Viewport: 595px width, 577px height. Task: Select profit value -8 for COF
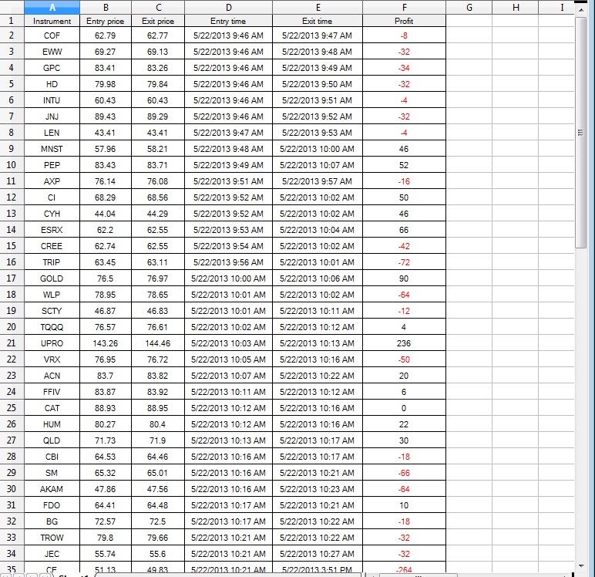(x=404, y=35)
